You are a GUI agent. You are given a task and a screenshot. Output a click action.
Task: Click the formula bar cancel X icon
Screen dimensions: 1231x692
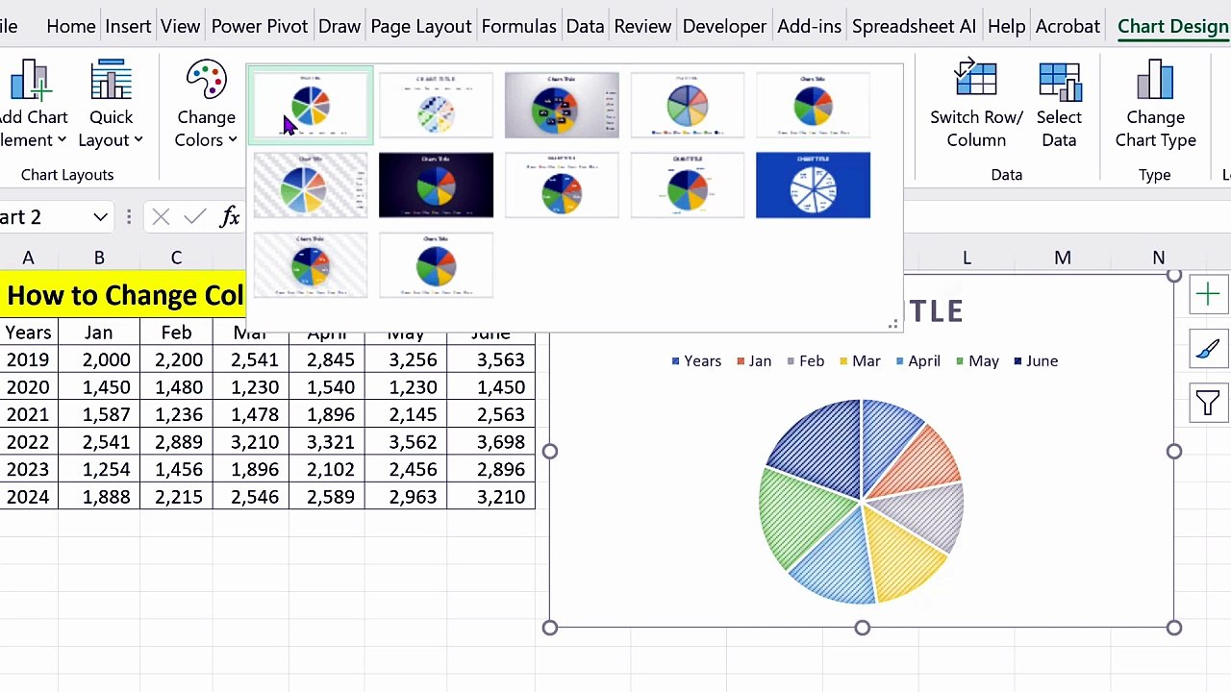coord(161,217)
